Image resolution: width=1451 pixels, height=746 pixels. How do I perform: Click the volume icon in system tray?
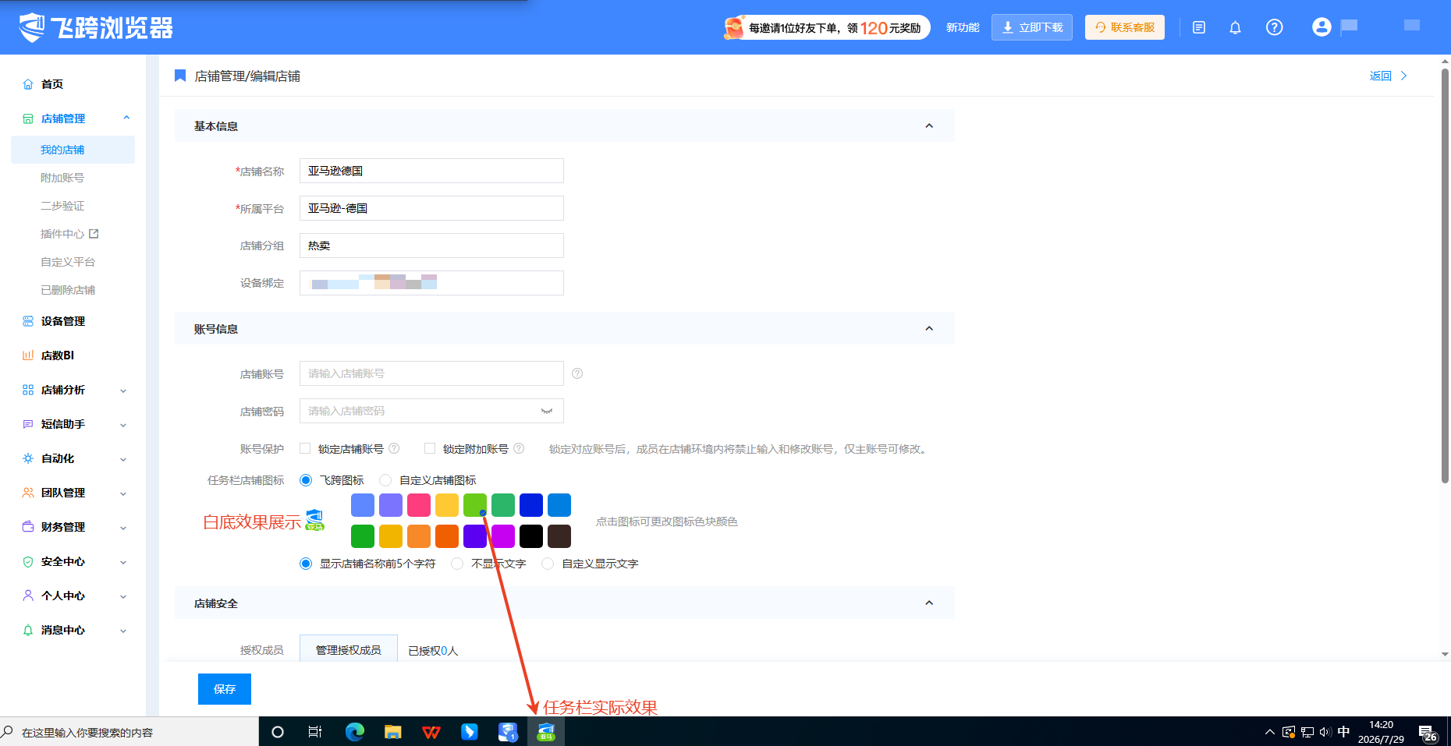(1325, 732)
